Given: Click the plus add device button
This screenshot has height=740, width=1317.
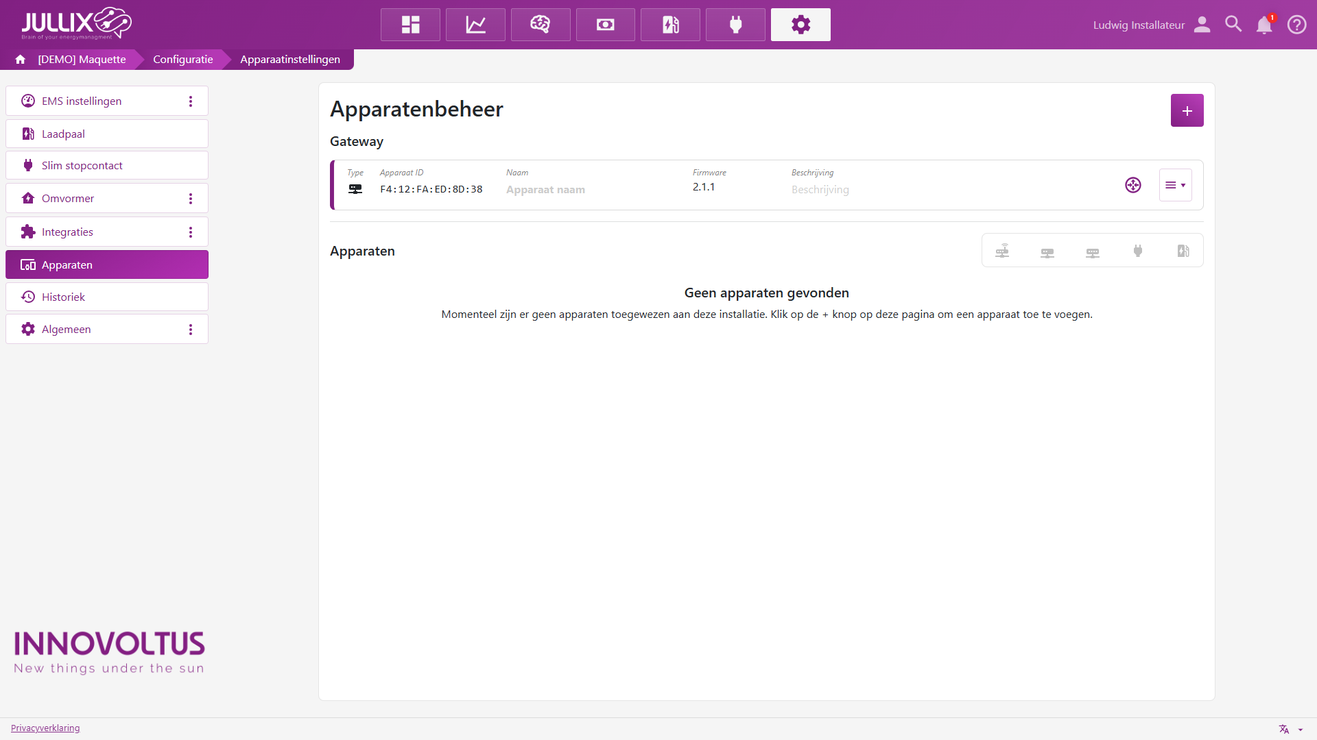Looking at the screenshot, I should click(x=1187, y=110).
